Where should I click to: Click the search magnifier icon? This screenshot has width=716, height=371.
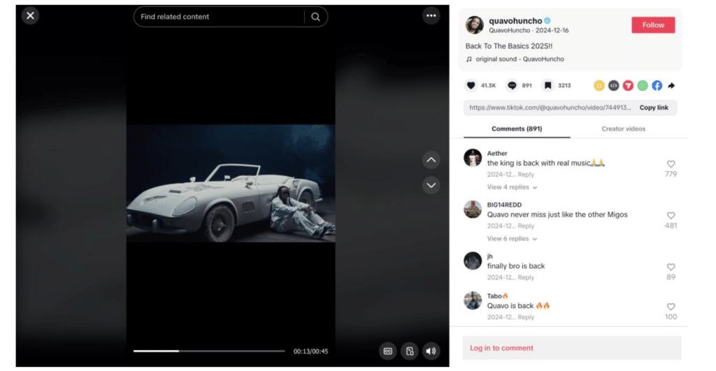click(x=315, y=17)
